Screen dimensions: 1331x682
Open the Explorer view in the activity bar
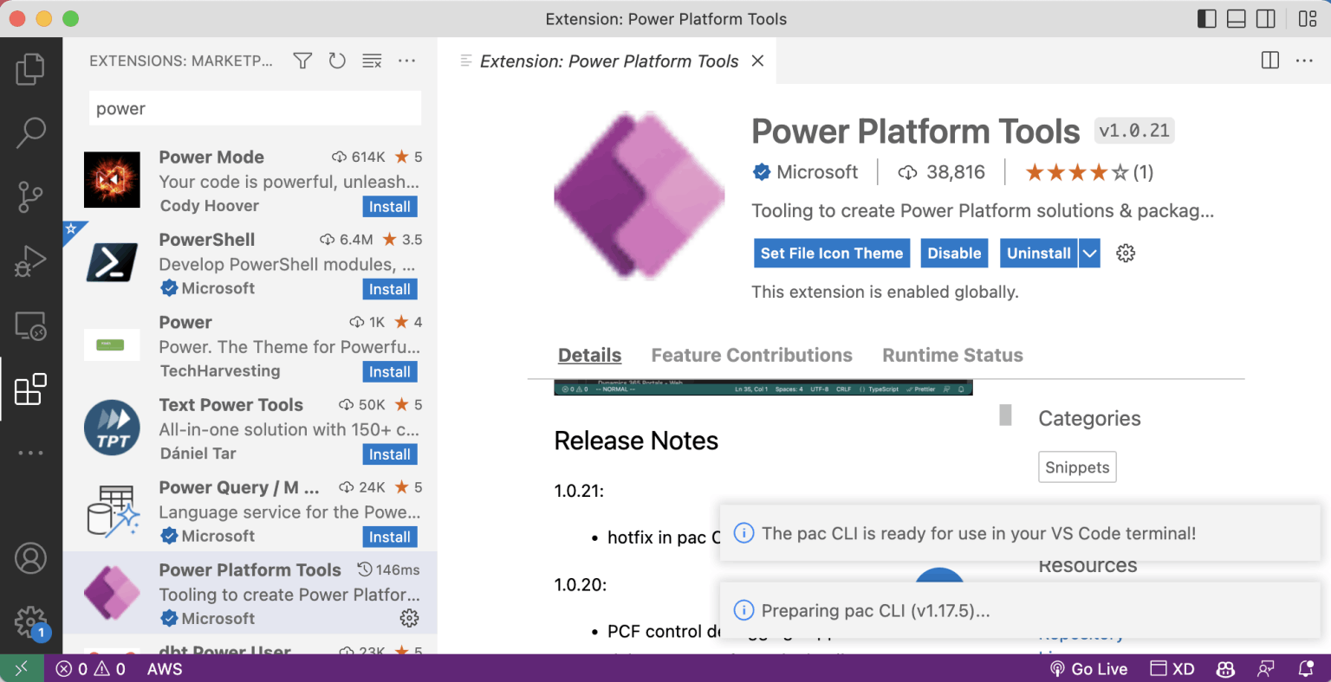pos(30,69)
